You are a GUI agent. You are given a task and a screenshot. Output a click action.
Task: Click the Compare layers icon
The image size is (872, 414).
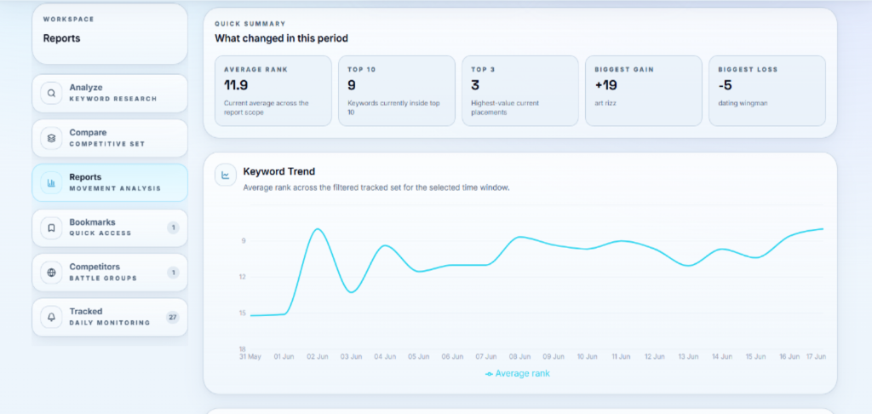pyautogui.click(x=52, y=138)
